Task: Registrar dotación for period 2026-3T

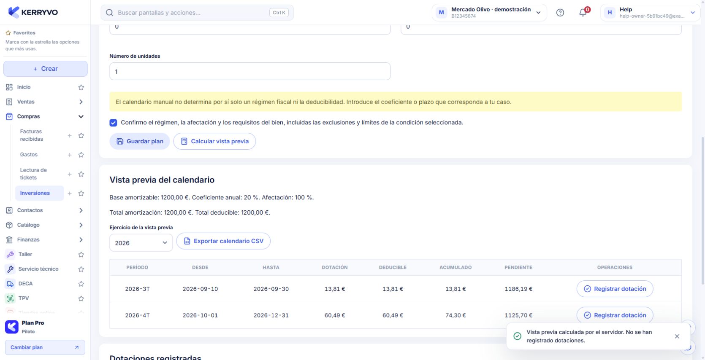Action: pyautogui.click(x=615, y=289)
